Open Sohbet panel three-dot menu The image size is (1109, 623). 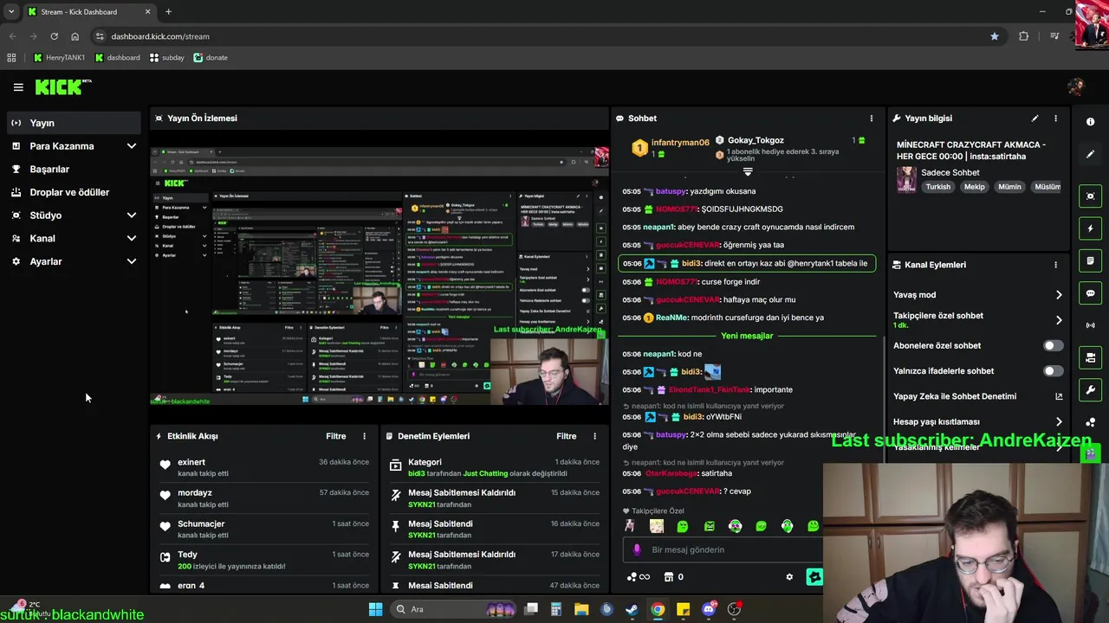[x=872, y=118]
